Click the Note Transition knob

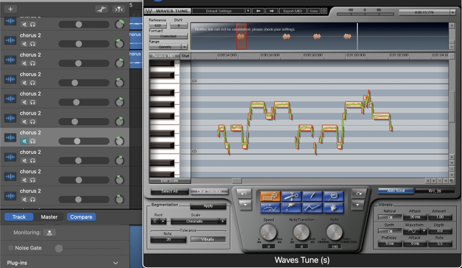point(301,232)
